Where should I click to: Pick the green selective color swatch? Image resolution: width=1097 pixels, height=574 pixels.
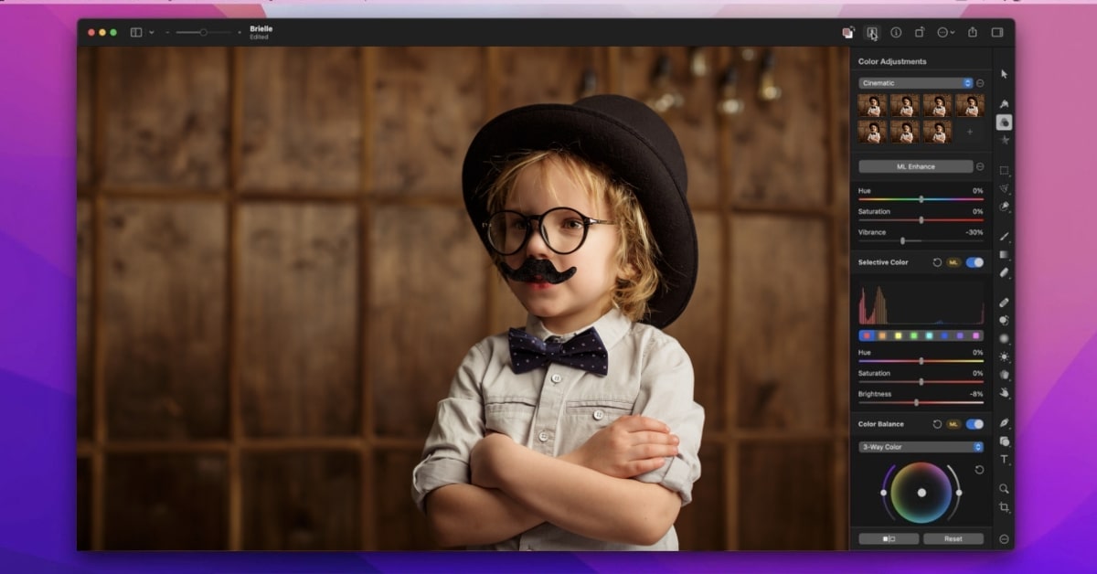coord(913,335)
